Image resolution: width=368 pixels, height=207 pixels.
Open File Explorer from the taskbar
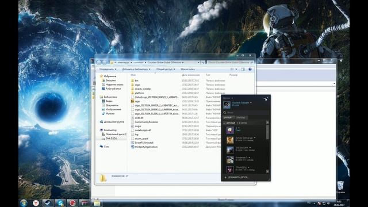(x=97, y=203)
